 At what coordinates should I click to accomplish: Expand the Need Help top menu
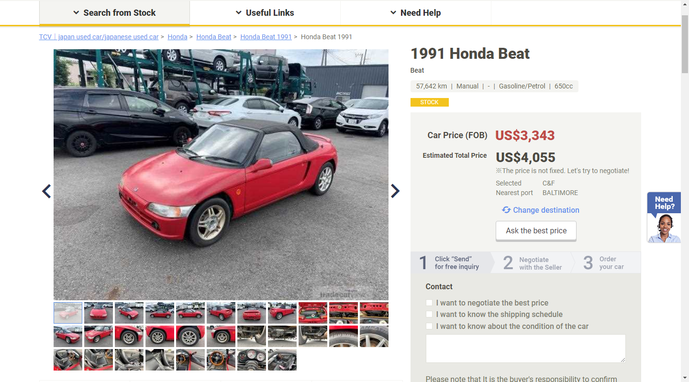(x=416, y=13)
